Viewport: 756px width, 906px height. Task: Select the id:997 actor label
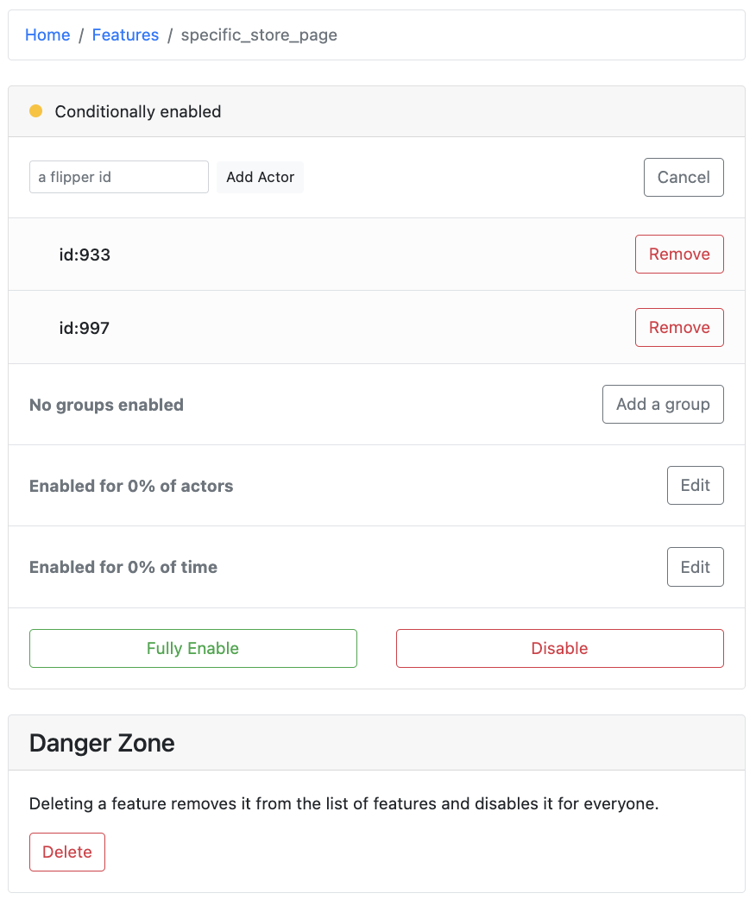click(85, 329)
